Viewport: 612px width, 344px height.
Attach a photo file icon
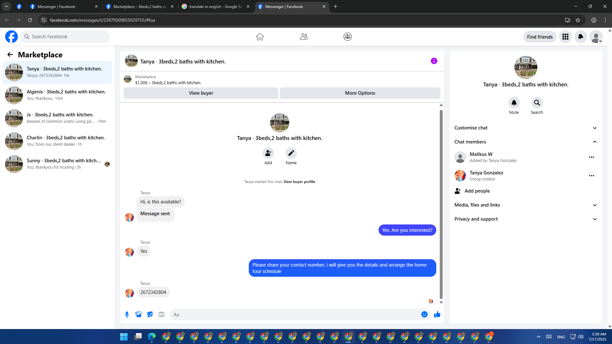[138, 314]
